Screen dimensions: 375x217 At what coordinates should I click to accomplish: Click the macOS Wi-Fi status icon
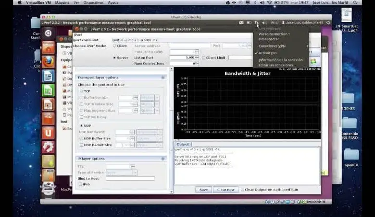(270, 2)
